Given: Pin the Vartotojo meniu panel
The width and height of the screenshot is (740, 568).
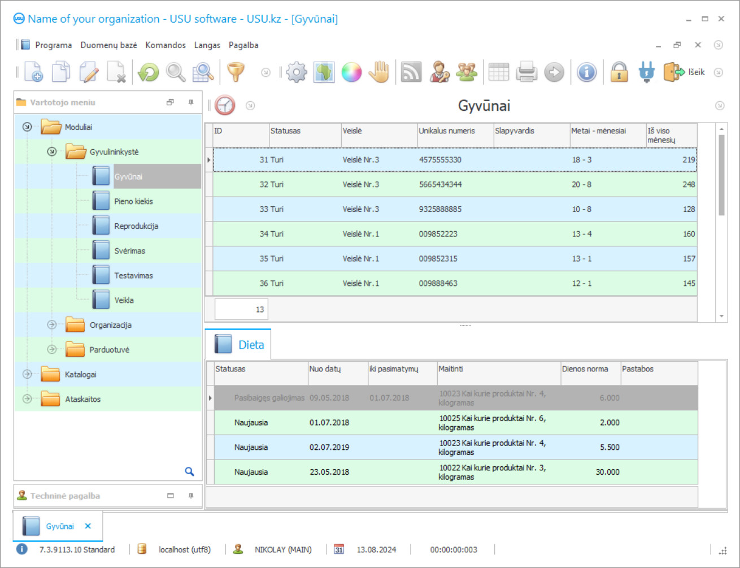Looking at the screenshot, I should [191, 102].
